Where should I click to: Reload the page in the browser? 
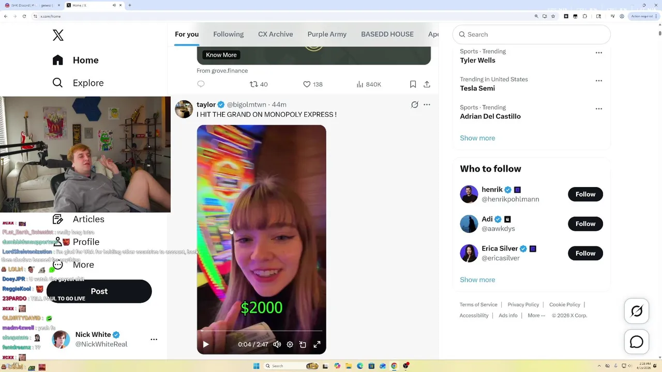(24, 16)
